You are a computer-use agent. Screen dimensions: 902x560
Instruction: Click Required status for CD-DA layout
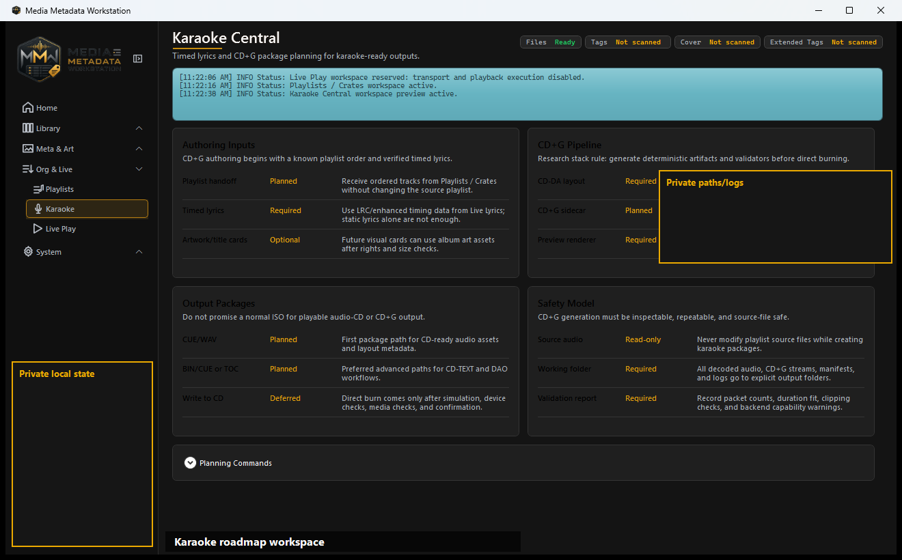641,181
